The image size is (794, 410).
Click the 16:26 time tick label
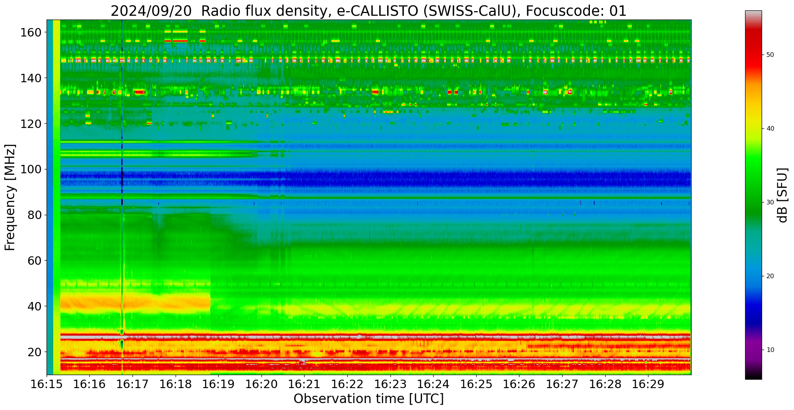(x=519, y=384)
